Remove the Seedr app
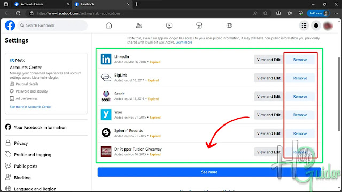This screenshot has width=342, height=192. tap(300, 96)
